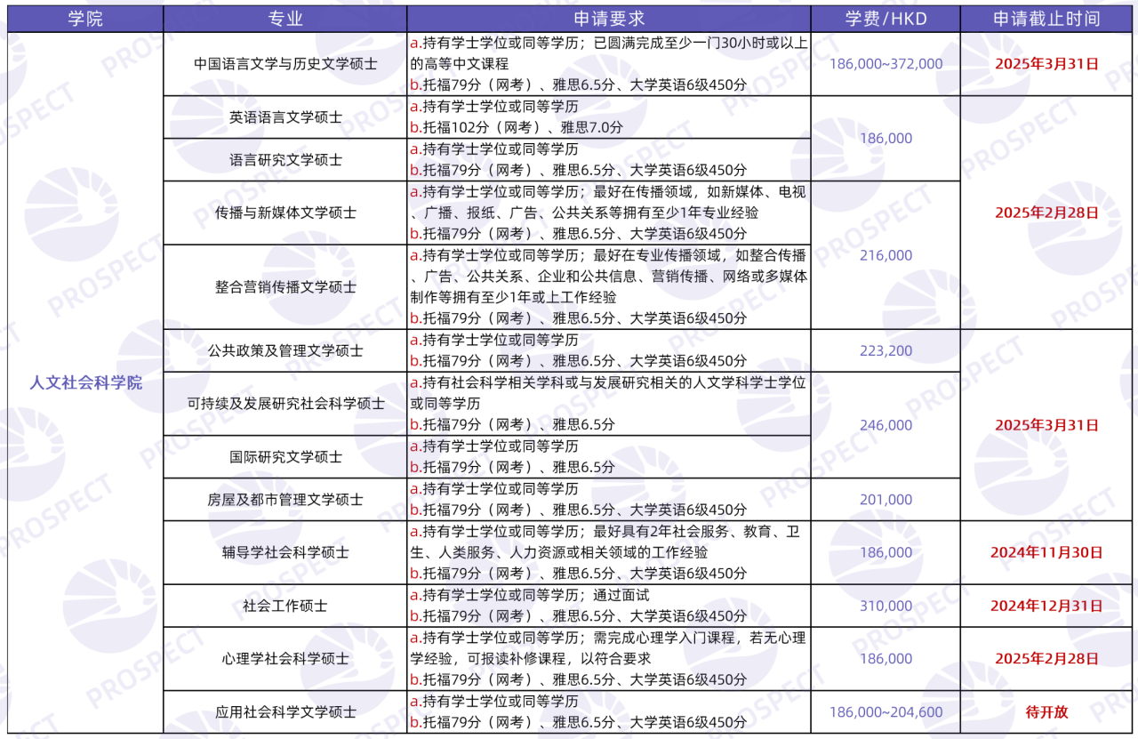The height and width of the screenshot is (739, 1138).
Task: Click the 待开放 deadline cell
Action: [1046, 712]
